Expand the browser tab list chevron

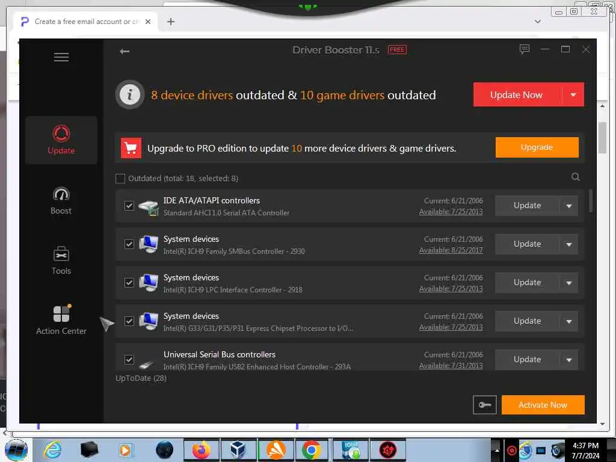[538, 22]
